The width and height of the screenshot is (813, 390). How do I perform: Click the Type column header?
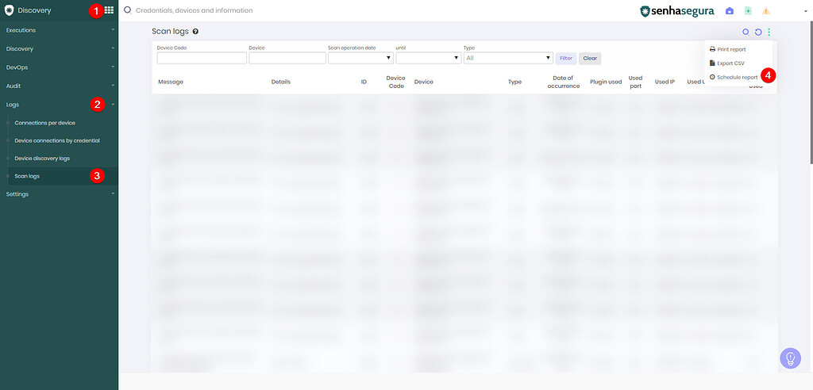[514, 82]
